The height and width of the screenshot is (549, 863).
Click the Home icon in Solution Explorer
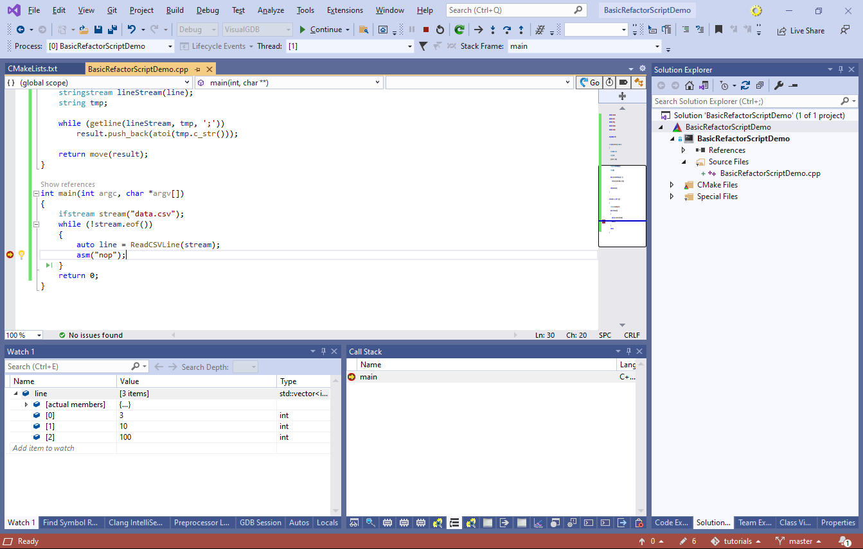[689, 85]
